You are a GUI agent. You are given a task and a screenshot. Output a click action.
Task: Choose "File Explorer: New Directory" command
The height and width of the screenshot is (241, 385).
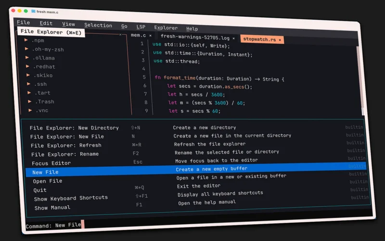coord(74,128)
